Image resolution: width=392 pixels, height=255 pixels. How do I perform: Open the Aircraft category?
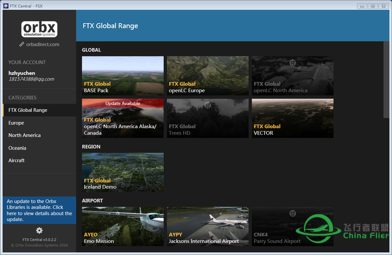[40, 160]
